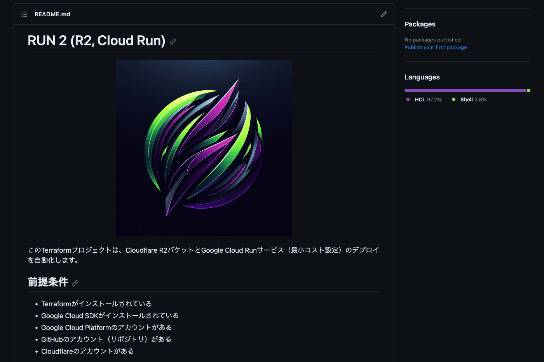The width and height of the screenshot is (544, 362).
Task: Click the anchor link icon beside "RUN 2 (R2, Cloud Run)"
Action: pyautogui.click(x=173, y=41)
